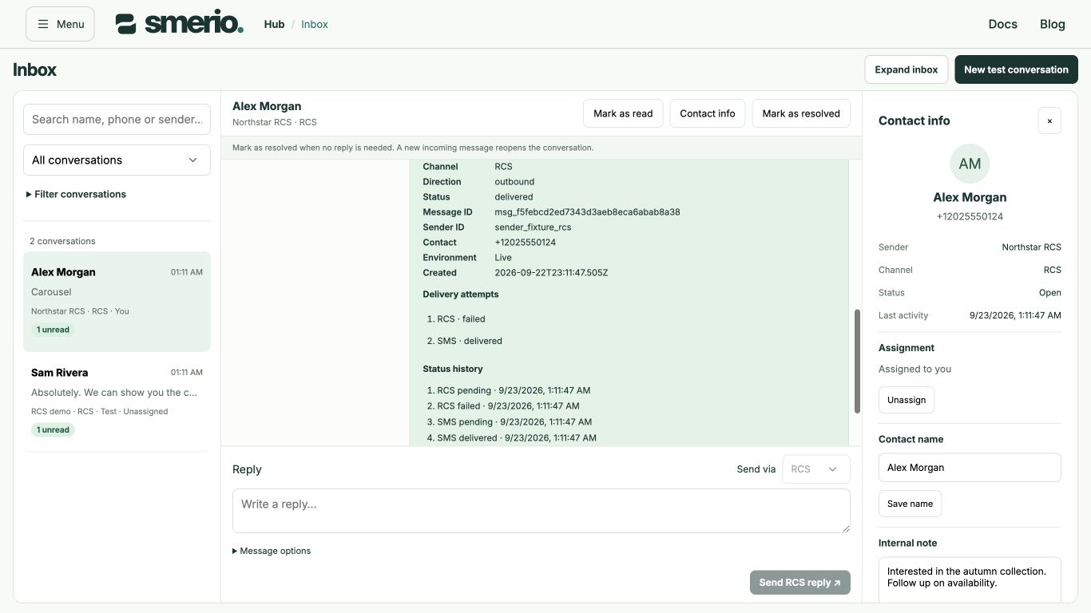This screenshot has width=1091, height=613.
Task: Click the '1 unread' badge for Sam Rivera
Action: (x=53, y=429)
